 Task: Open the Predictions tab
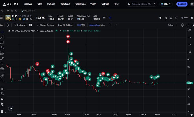[80, 4]
